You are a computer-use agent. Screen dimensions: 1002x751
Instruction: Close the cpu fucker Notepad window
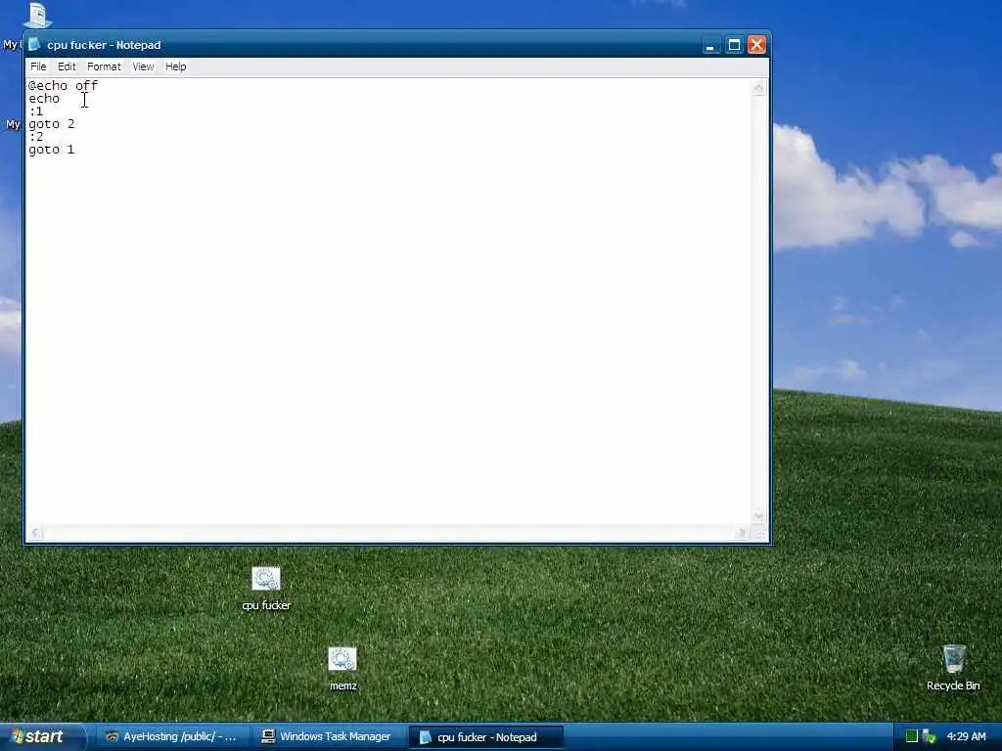(756, 45)
